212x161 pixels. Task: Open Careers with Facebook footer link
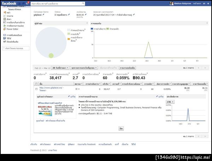87,144
